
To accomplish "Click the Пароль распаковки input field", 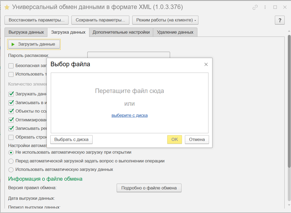I will [x=129, y=55].
